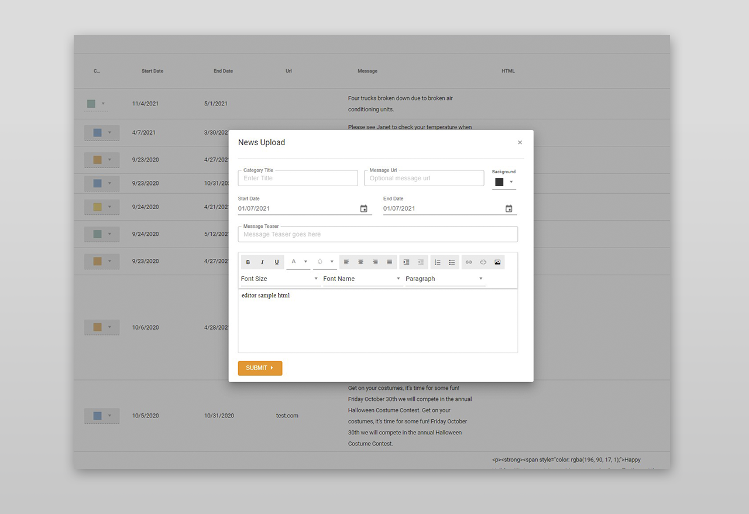This screenshot has height=514, width=749.
Task: Click the HTML cell containing '<p><strong><span style'
Action: (566, 460)
